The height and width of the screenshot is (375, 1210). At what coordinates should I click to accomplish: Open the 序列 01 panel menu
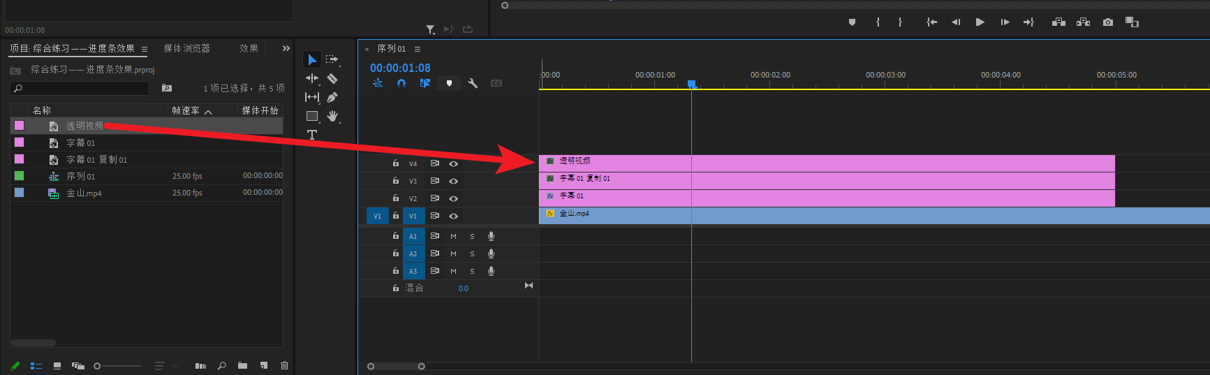point(418,49)
